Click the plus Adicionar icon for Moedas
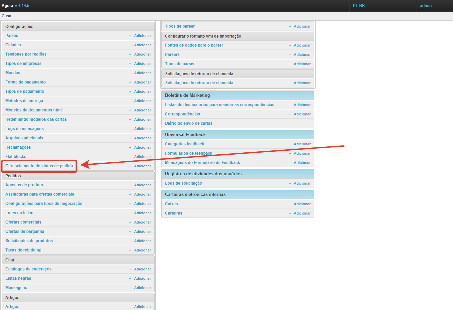The height and width of the screenshot is (310, 453). pos(130,73)
